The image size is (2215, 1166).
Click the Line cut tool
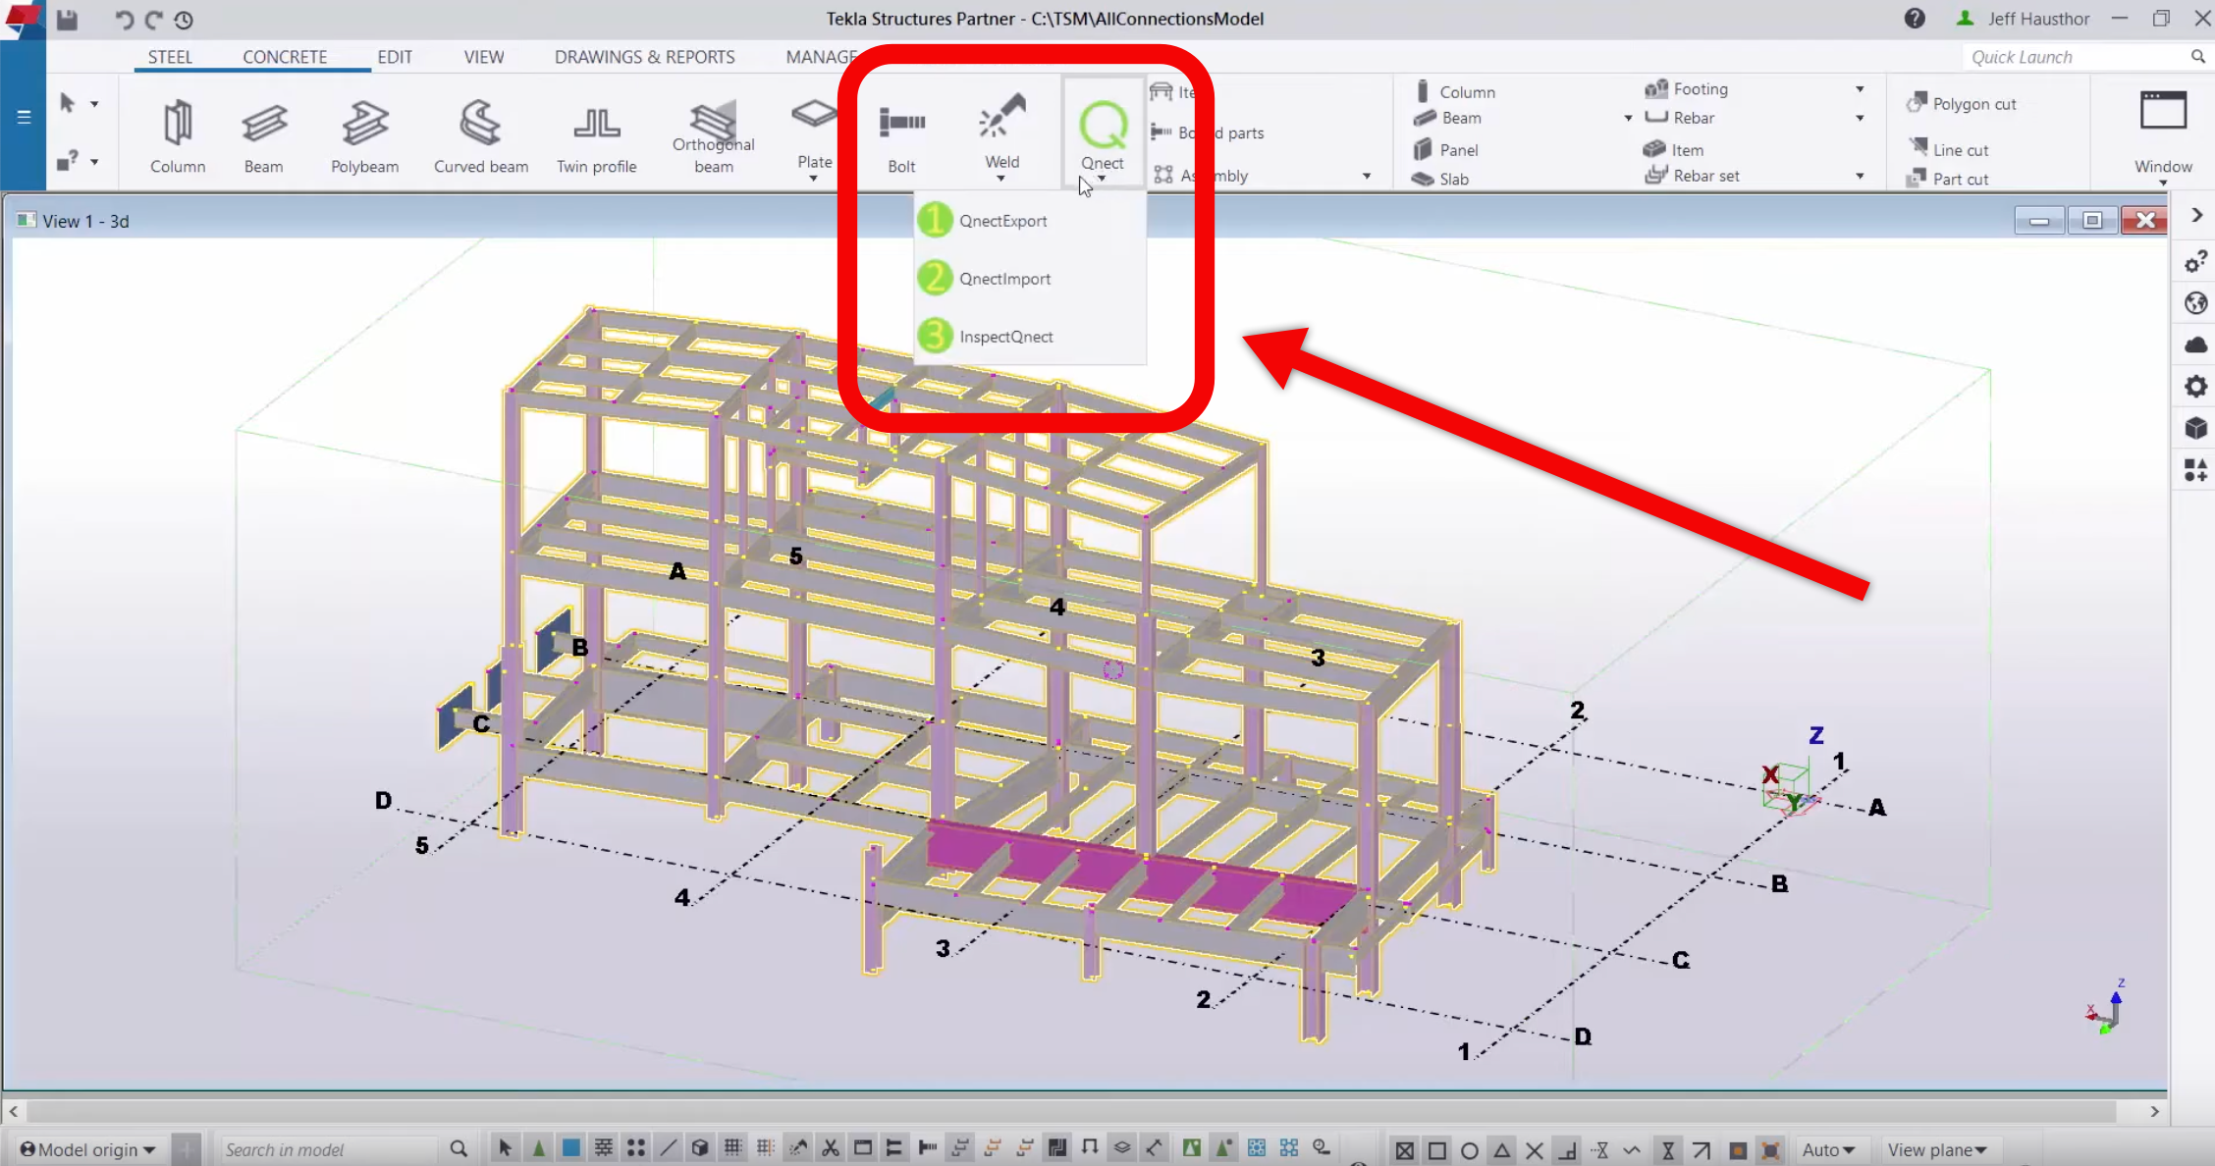click(x=1949, y=149)
